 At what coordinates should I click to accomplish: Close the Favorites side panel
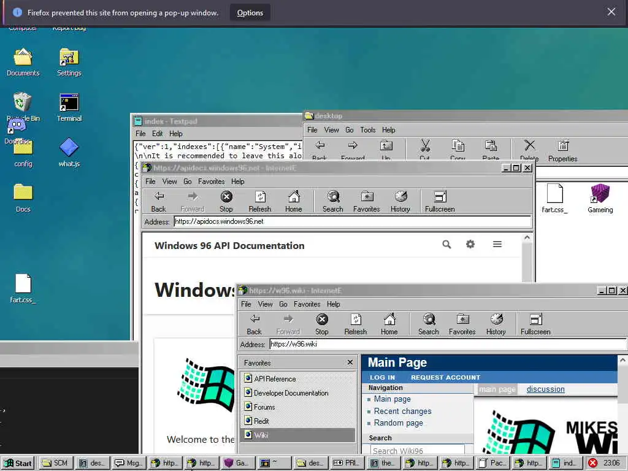click(350, 362)
